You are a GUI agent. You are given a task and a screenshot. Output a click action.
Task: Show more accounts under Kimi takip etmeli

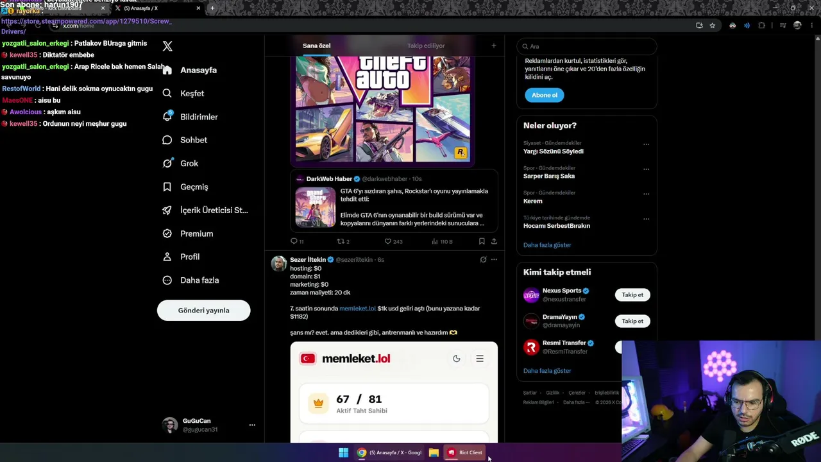click(x=547, y=371)
